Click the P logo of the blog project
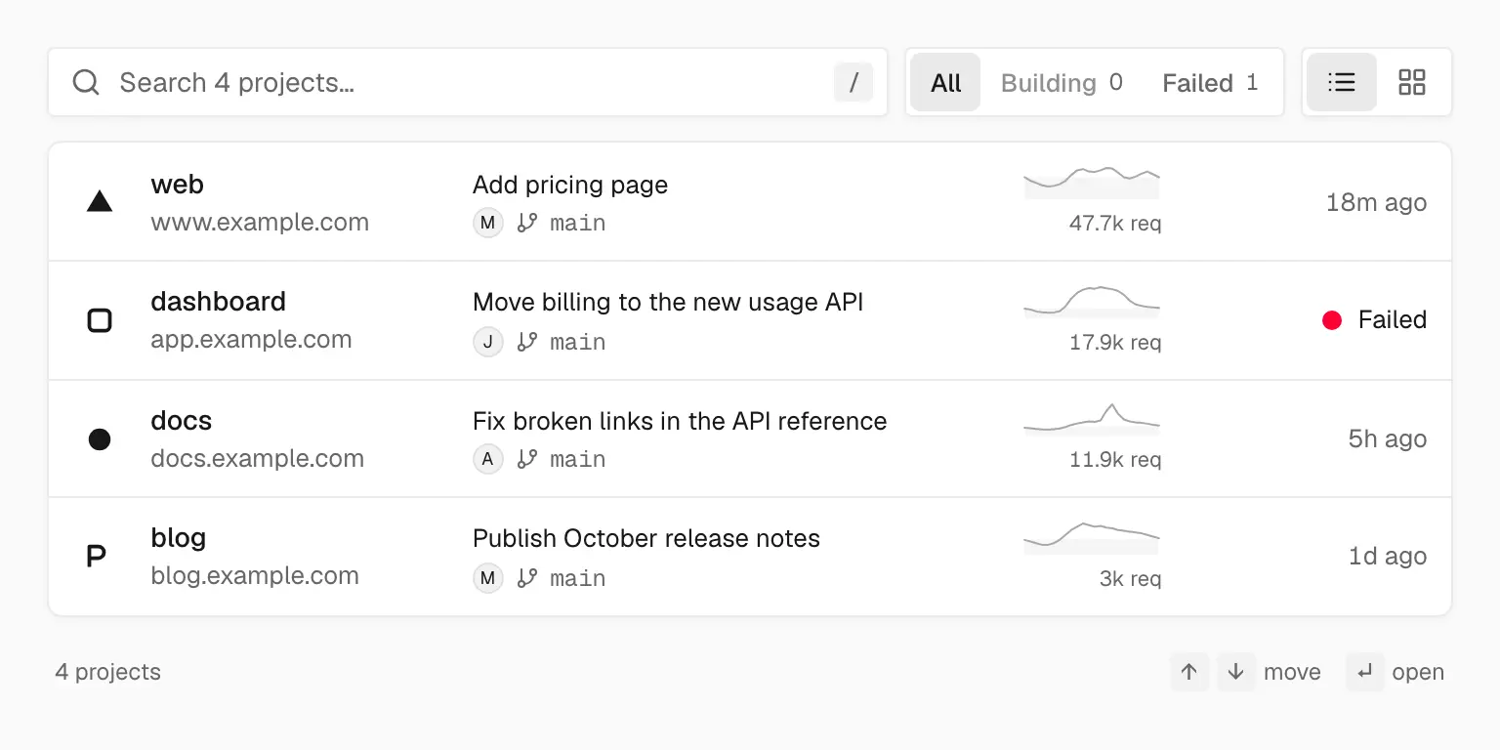 (x=97, y=557)
